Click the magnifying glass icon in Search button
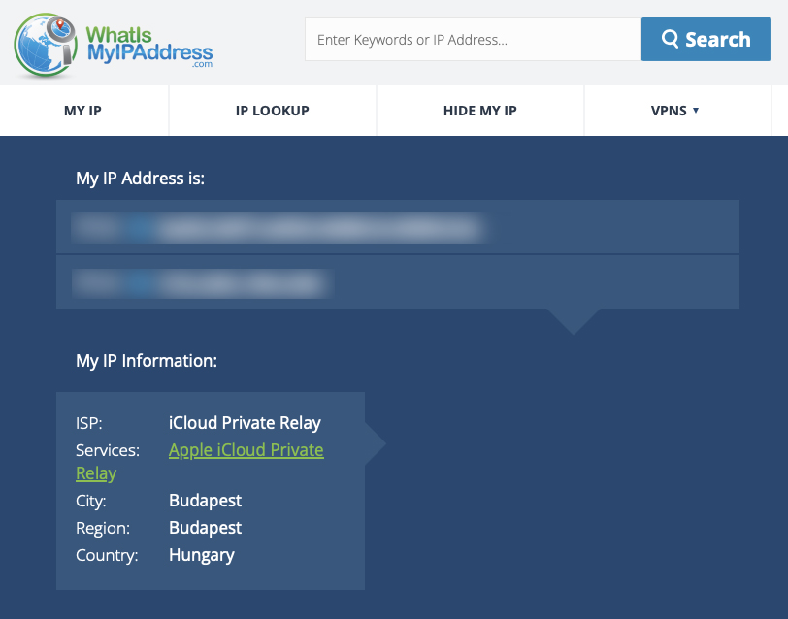 tap(670, 39)
